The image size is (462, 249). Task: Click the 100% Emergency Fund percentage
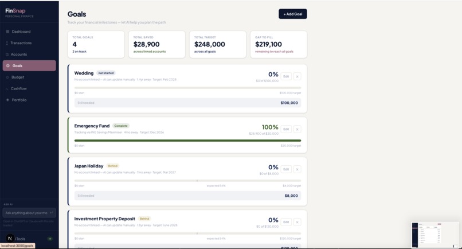(270, 127)
